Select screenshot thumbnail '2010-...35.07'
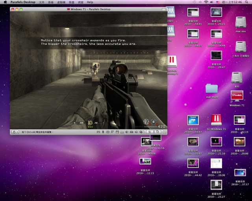Viewport: 252px width, 201px height. click(193, 142)
